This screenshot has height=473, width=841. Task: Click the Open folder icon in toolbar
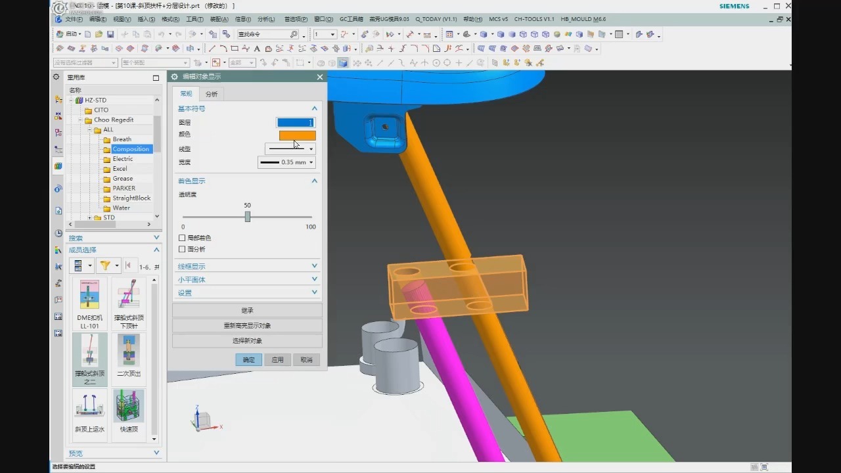point(99,34)
